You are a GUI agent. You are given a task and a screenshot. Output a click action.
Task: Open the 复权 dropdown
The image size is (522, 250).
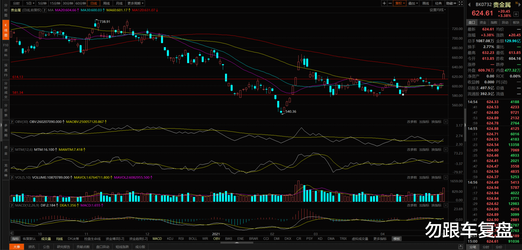click(x=400, y=3)
